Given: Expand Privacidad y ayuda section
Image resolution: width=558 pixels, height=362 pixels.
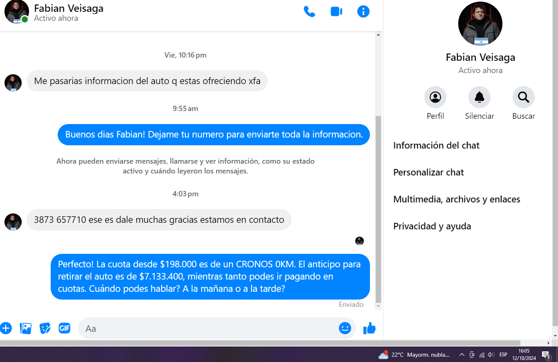Looking at the screenshot, I should (432, 226).
